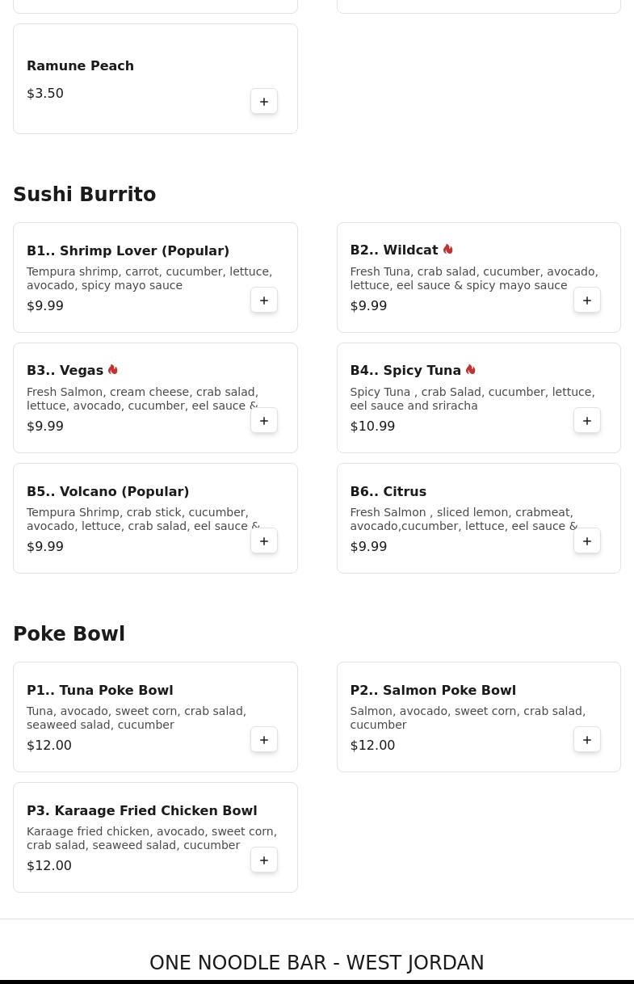The image size is (634, 984).
Task: Add Ramune Peach to cart
Action: (264, 102)
